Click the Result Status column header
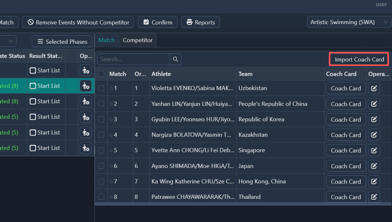The height and width of the screenshot is (222, 392). pyautogui.click(x=46, y=56)
